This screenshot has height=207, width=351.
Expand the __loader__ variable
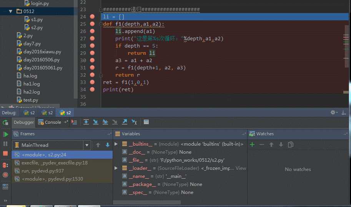(116, 168)
